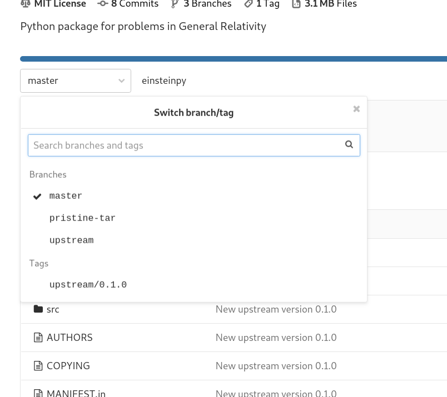447x397 pixels.
Task: Click the COPYING document icon
Action: (x=37, y=365)
